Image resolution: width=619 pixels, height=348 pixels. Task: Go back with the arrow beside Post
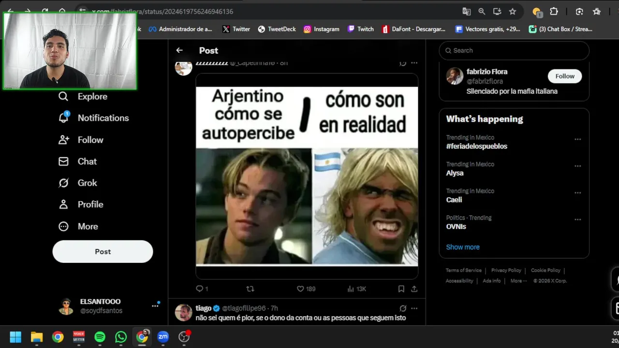click(179, 50)
